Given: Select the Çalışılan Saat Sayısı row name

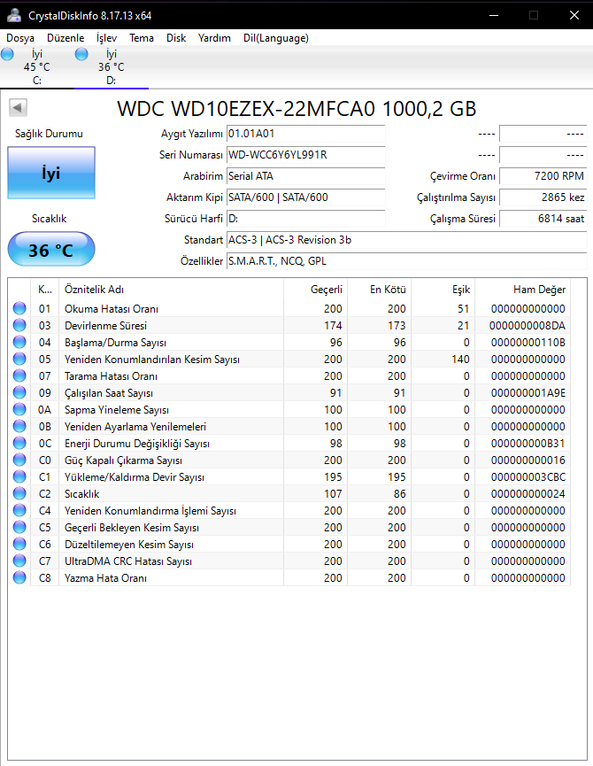Looking at the screenshot, I should pos(109,393).
